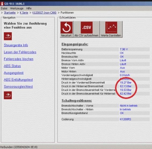The width and height of the screenshot is (152, 149).
Task: Start the Ausgangstest link
Action: pos(14,73)
